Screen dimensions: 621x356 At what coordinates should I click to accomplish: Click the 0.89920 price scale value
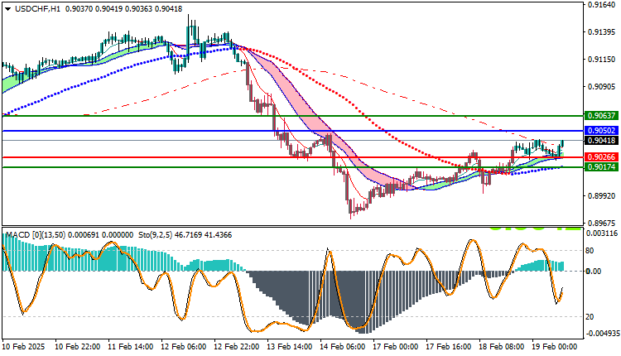pos(601,196)
